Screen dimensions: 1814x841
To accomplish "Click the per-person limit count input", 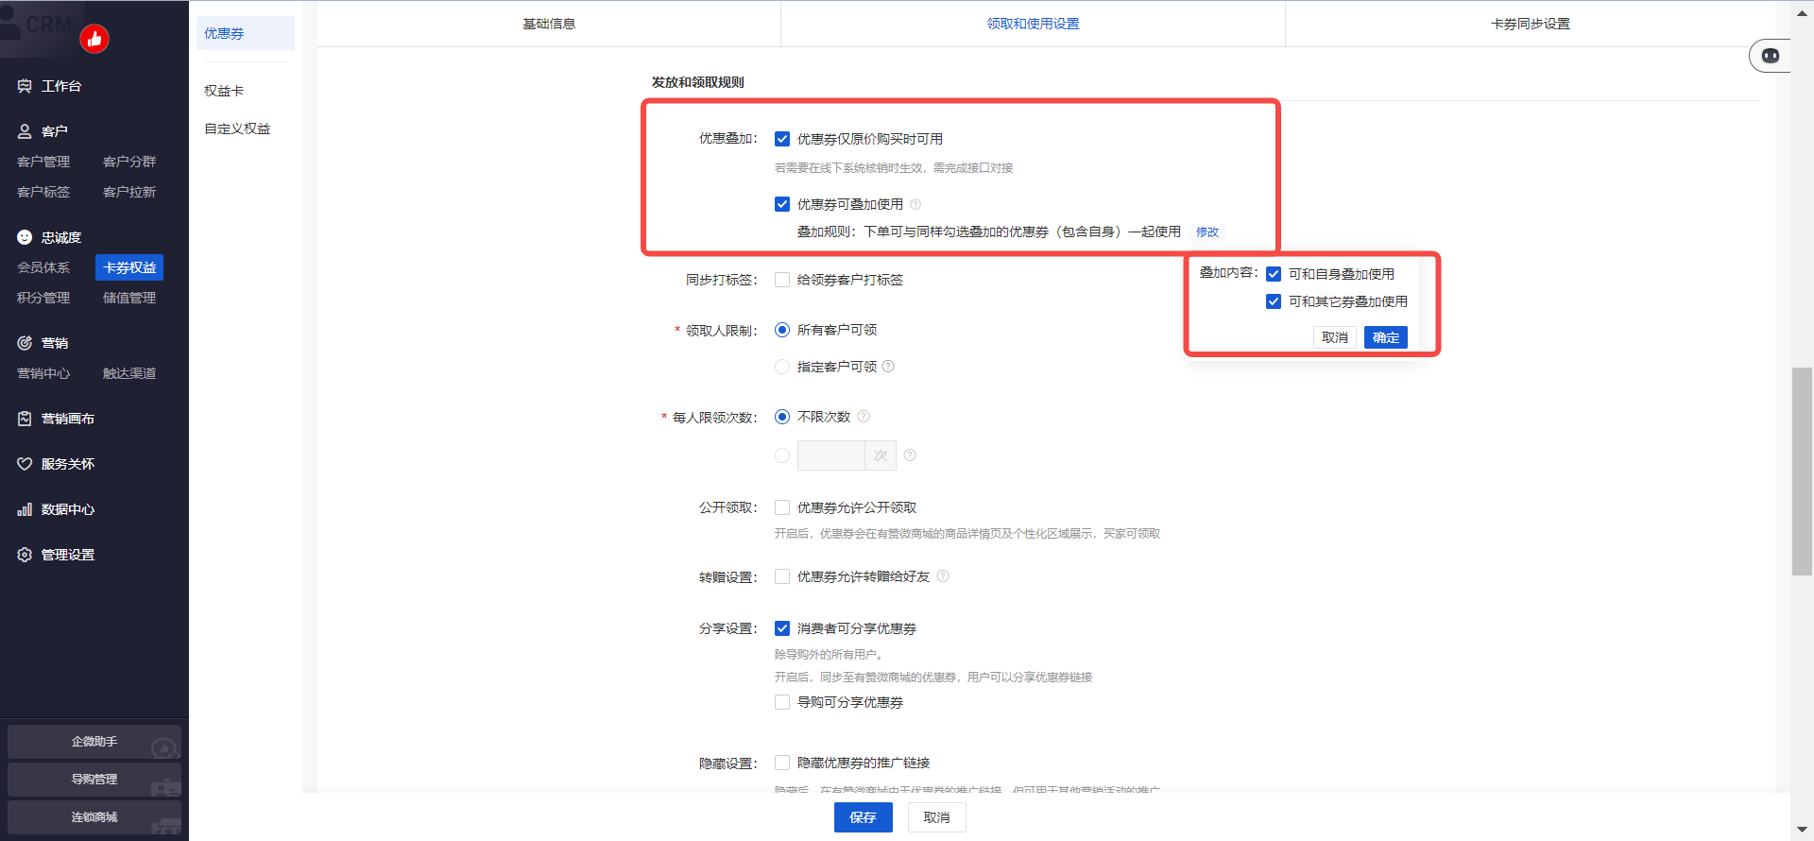I will (831, 455).
